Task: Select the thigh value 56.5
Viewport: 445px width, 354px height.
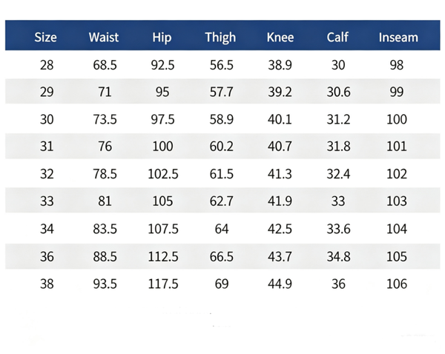Action: pos(221,65)
